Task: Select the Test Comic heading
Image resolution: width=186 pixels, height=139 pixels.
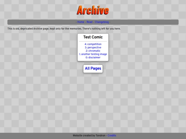Action: pyautogui.click(x=93, y=37)
